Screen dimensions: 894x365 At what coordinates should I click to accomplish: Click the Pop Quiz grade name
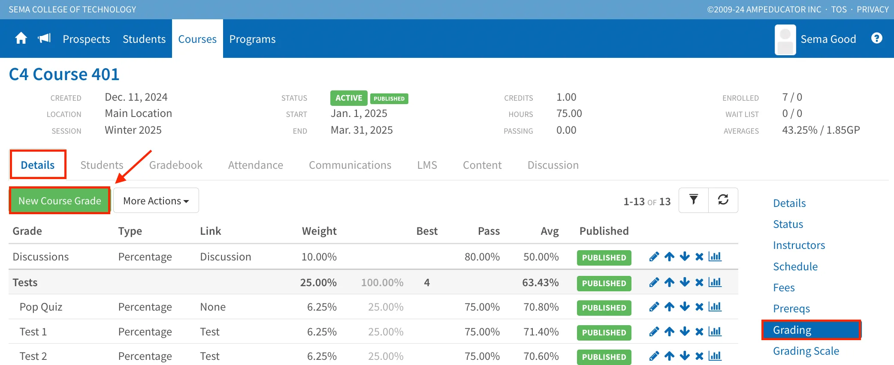point(41,307)
